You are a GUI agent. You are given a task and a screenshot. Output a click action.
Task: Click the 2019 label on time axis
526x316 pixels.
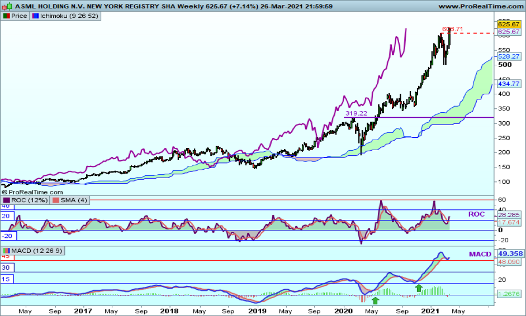pos(257,311)
